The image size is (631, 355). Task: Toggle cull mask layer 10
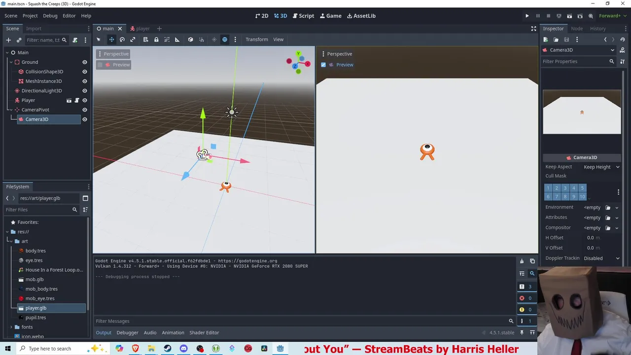[x=582, y=197]
